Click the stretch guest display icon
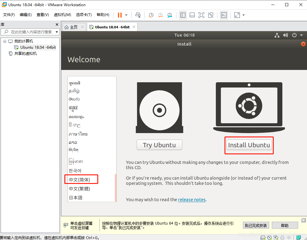The width and height of the screenshot is (307, 240). tap(237, 15)
